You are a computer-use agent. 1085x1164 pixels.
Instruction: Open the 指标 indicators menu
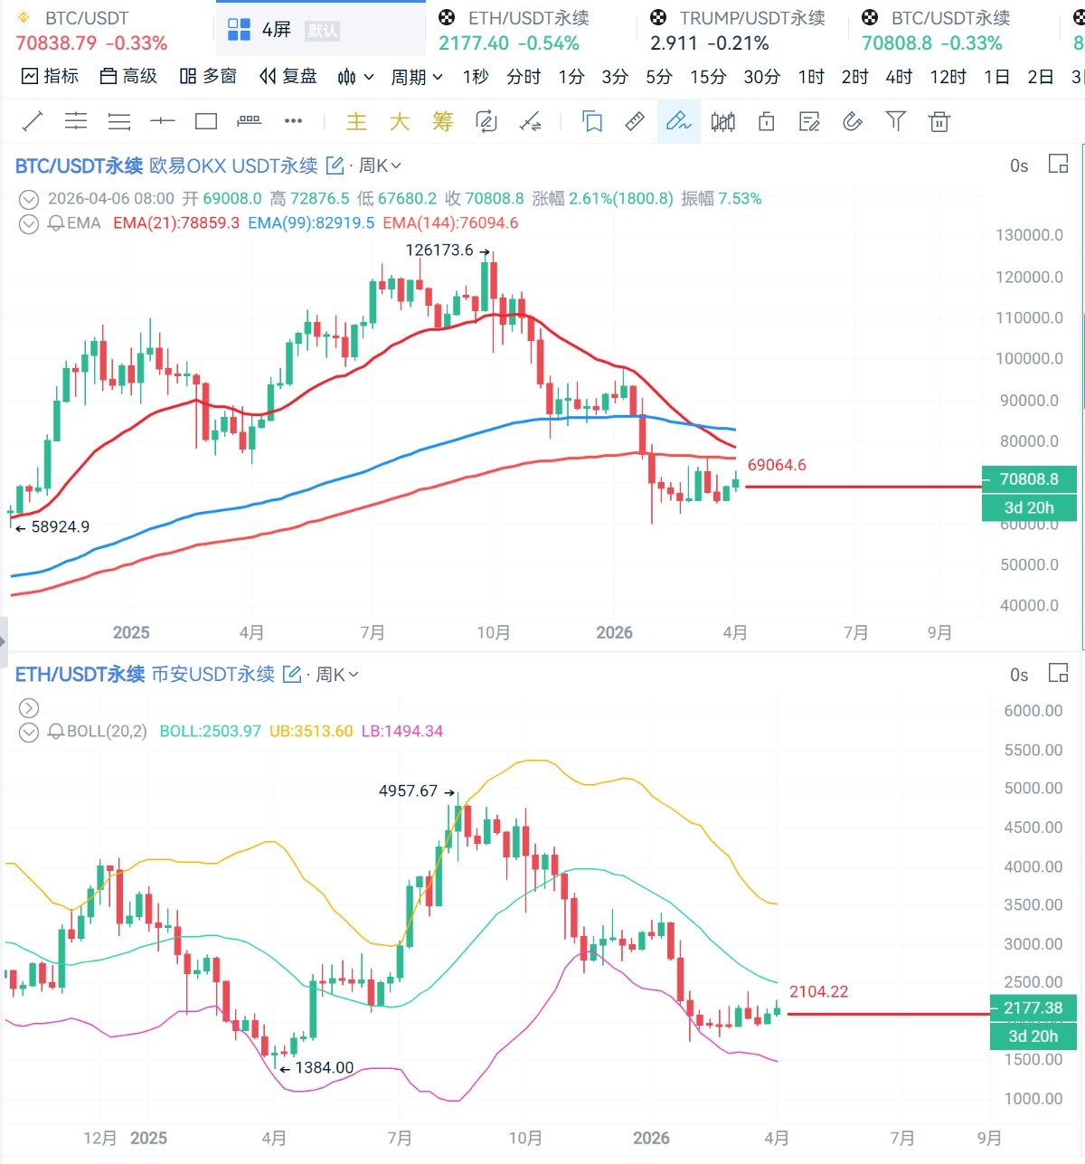tap(50, 77)
